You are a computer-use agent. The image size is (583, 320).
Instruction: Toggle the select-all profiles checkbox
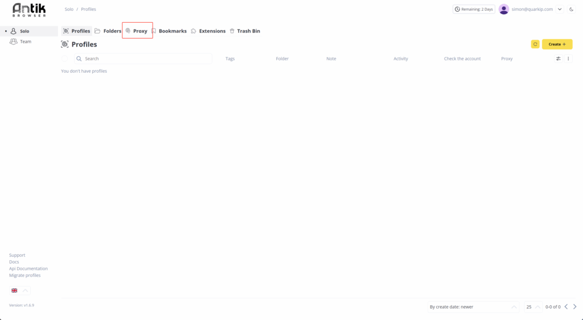pos(65,59)
